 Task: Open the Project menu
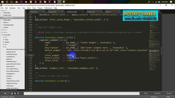tap(40, 8)
